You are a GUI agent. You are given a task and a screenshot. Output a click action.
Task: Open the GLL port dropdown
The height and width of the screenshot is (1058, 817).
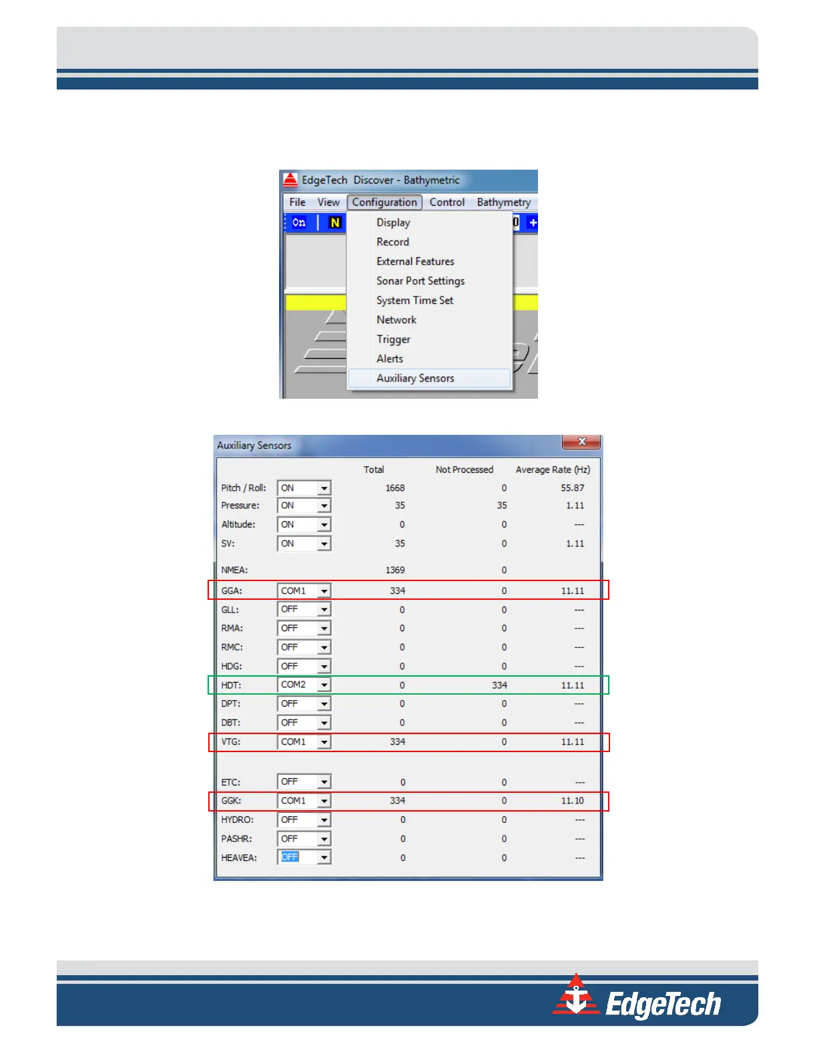tap(324, 609)
